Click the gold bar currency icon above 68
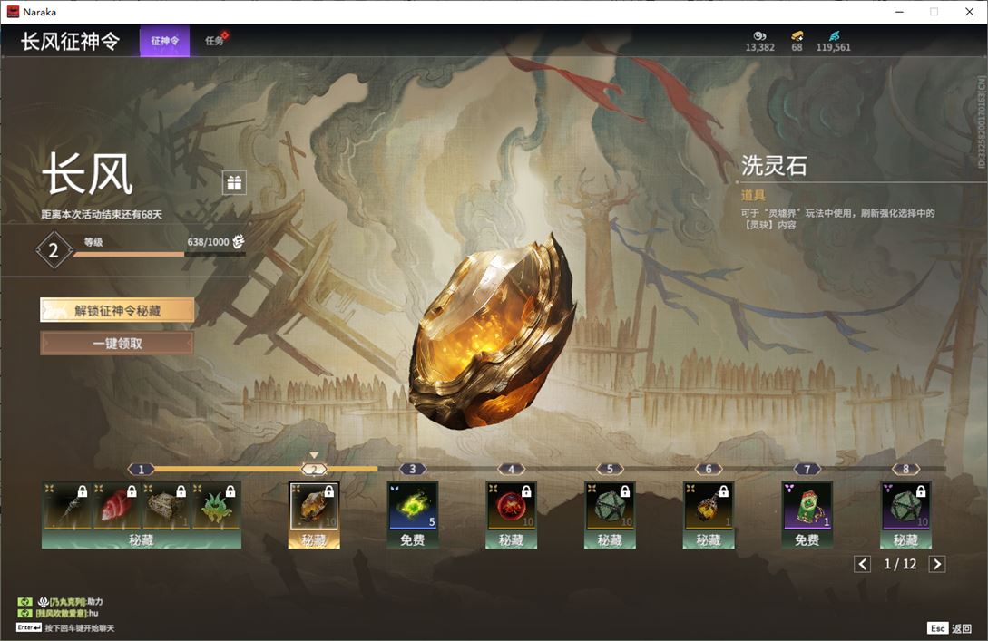 click(x=797, y=36)
